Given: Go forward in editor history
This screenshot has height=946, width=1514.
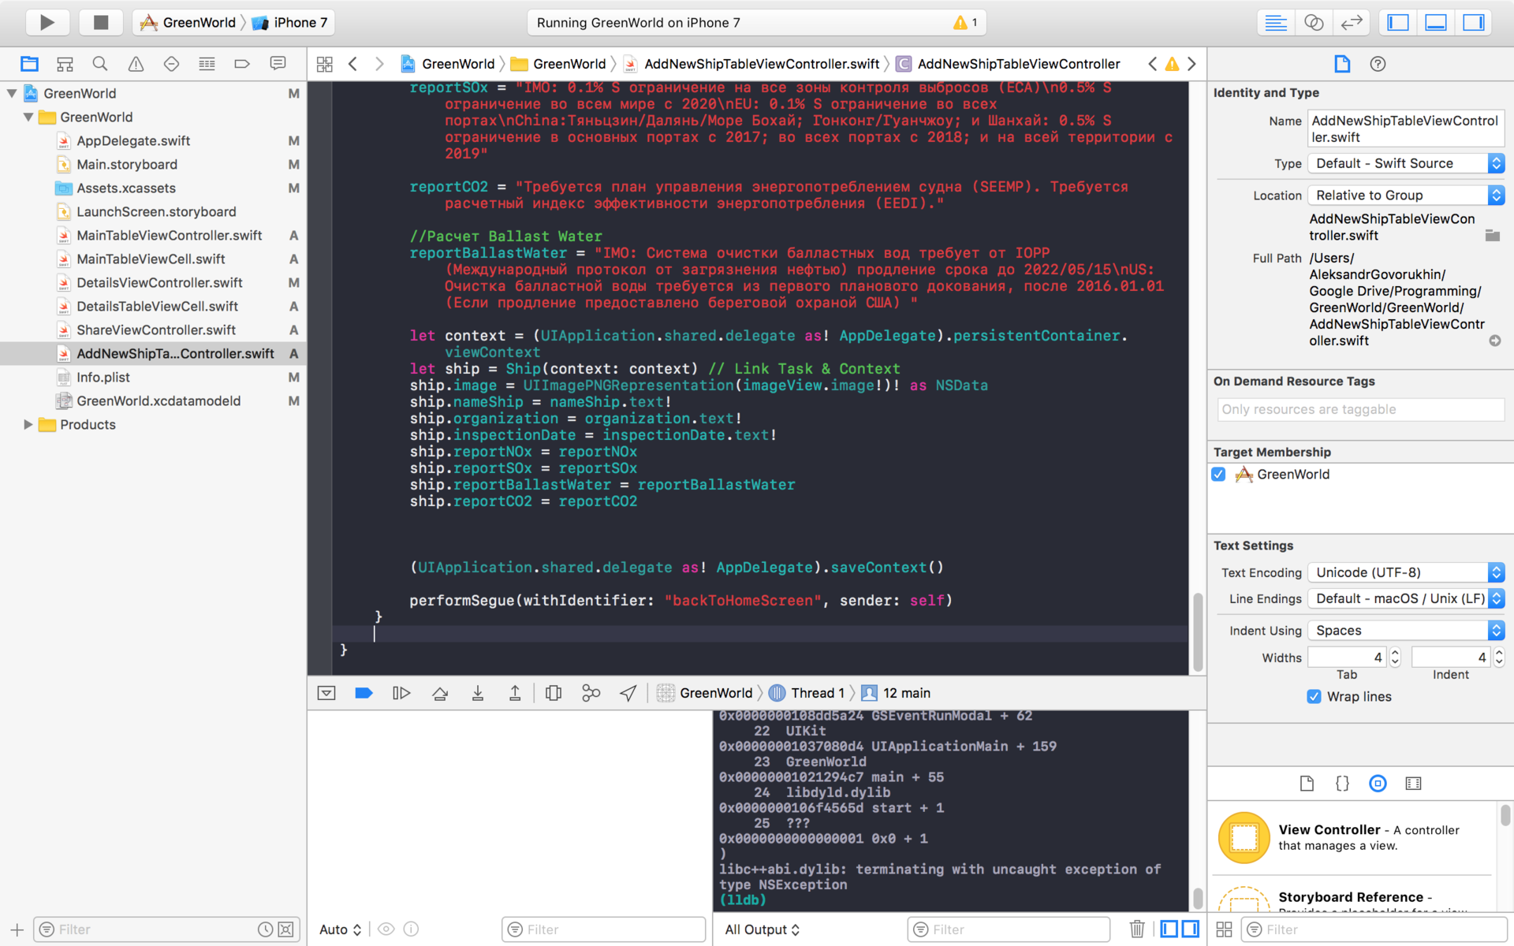Looking at the screenshot, I should click(379, 64).
